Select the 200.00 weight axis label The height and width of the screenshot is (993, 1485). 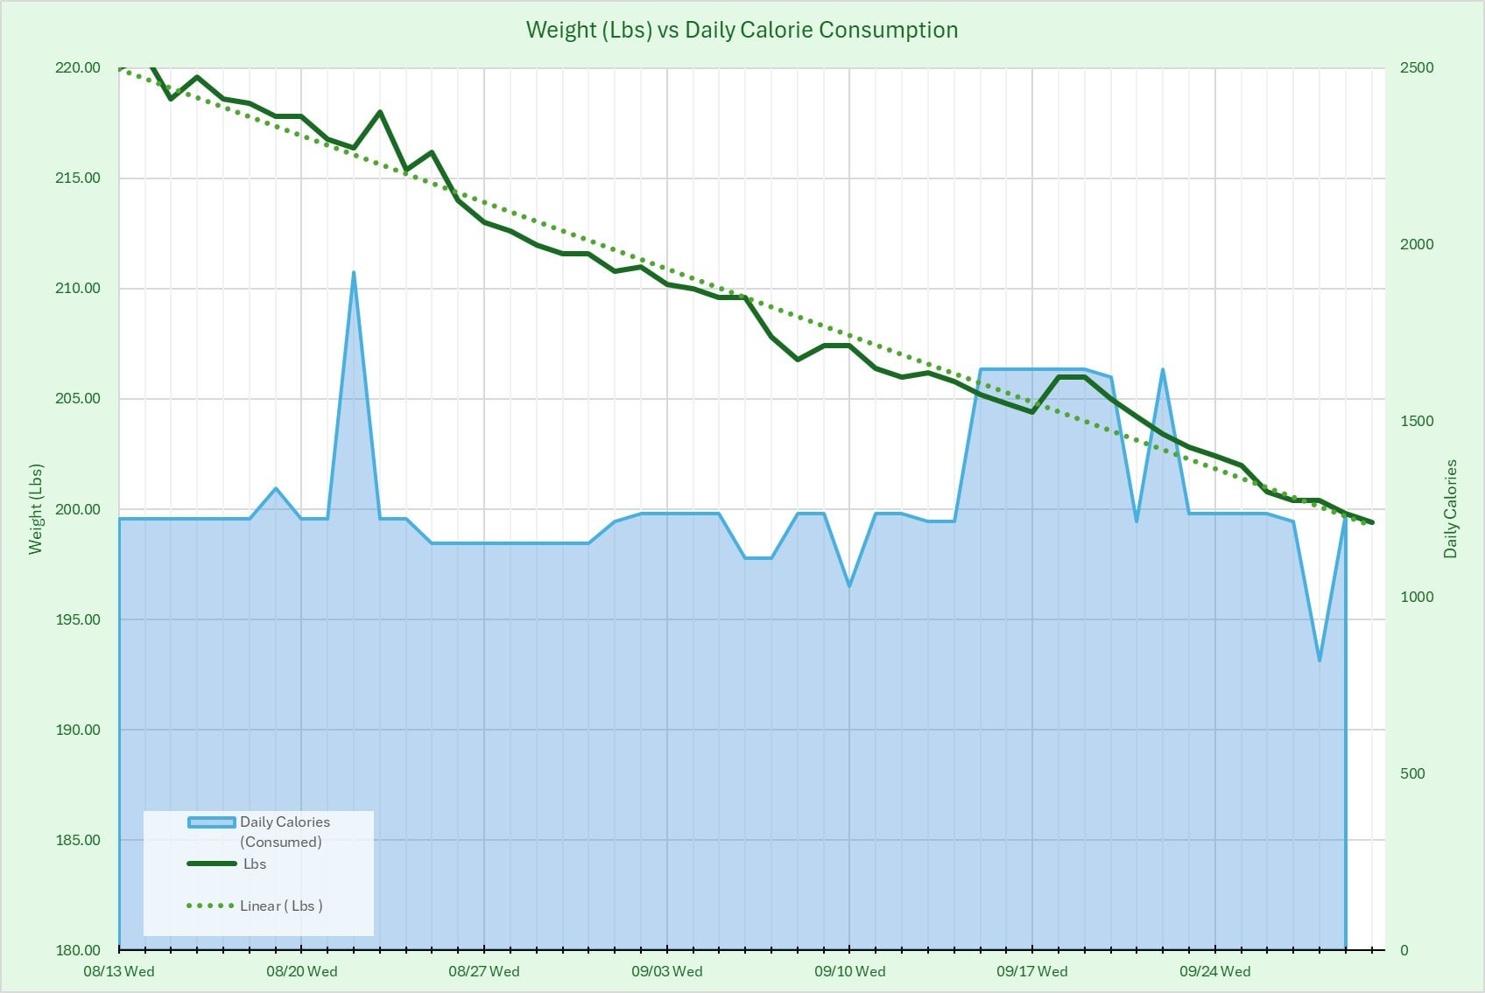pos(78,509)
